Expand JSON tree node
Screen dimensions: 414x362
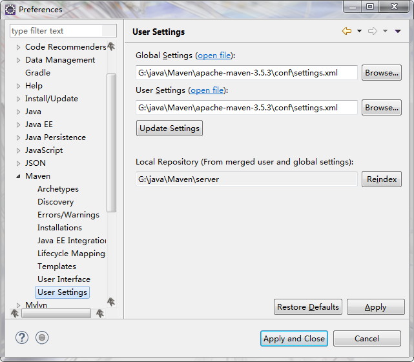pos(18,164)
